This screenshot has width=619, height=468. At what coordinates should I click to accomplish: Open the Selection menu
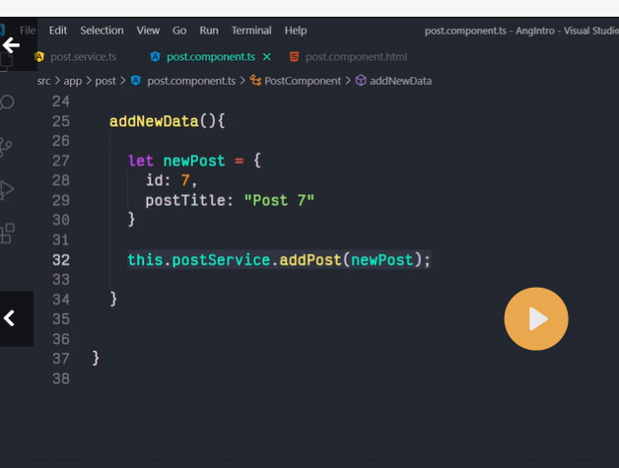pos(102,31)
